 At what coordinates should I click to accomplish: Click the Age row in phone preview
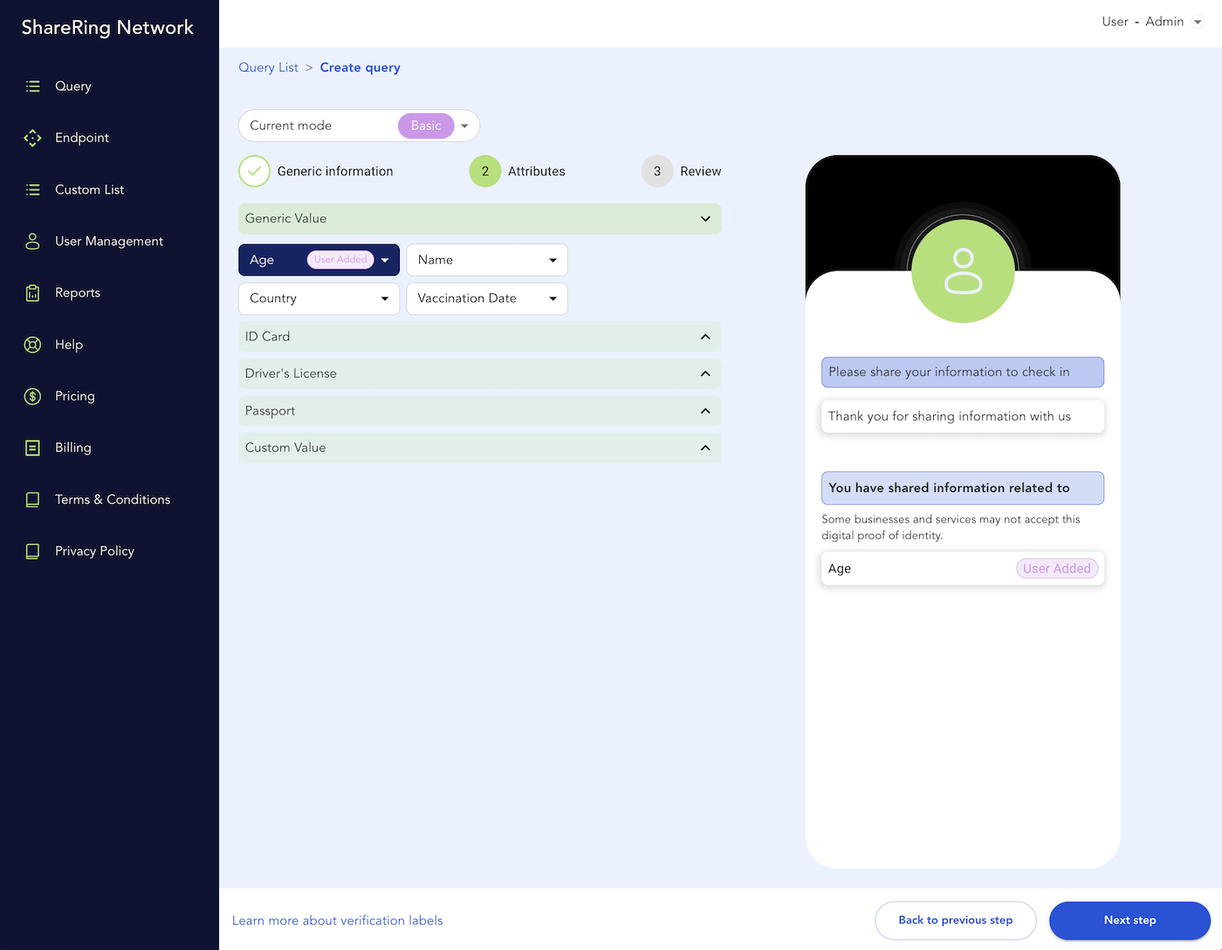click(x=963, y=569)
